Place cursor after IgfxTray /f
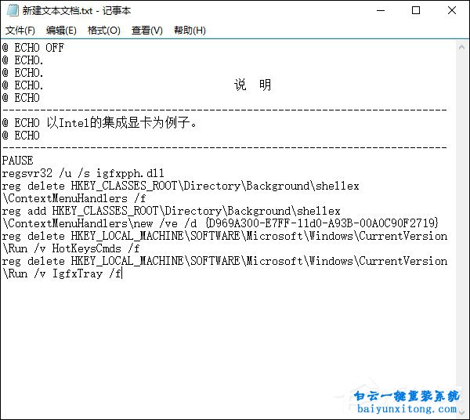This screenshot has height=420, width=470. pos(122,273)
